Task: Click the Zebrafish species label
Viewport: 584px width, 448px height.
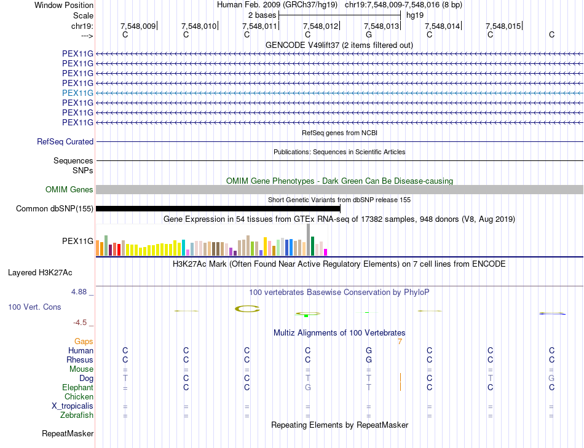Action: (77, 415)
